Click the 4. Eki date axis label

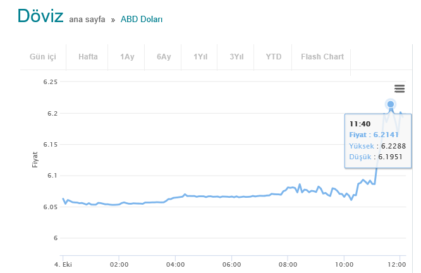coord(63,265)
